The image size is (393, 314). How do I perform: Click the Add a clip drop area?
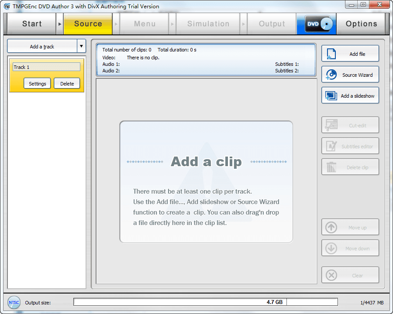(x=206, y=182)
